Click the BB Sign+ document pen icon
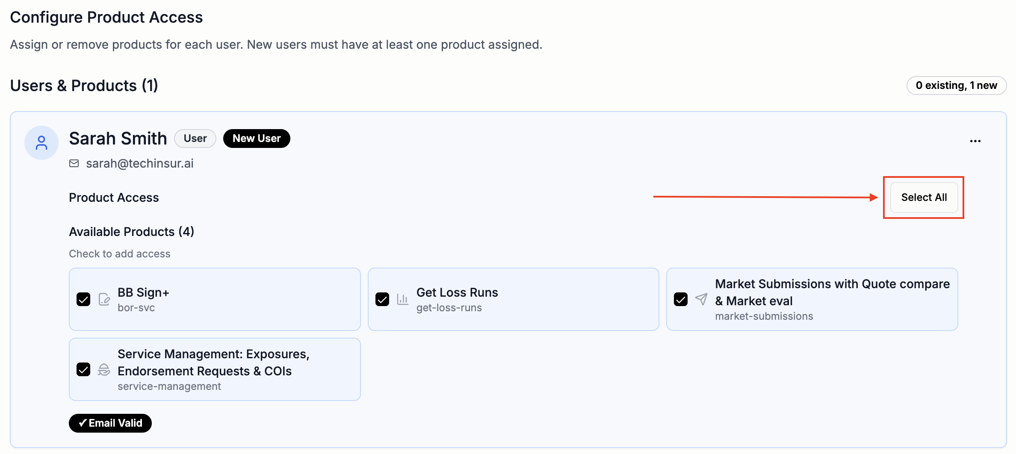This screenshot has width=1016, height=454. 104,299
